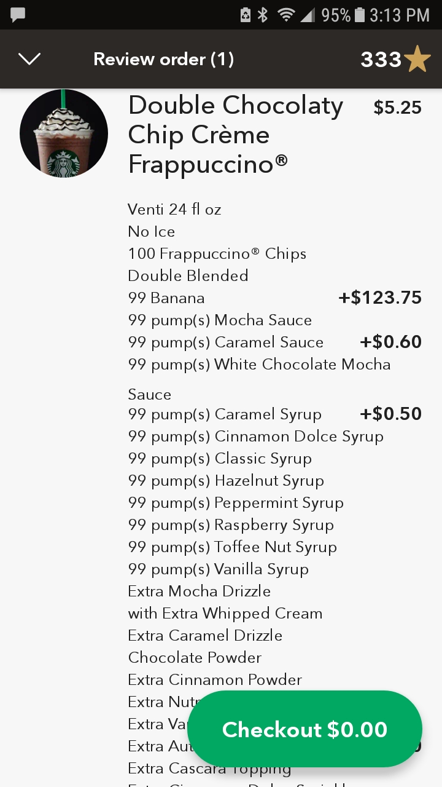442x787 pixels.
Task: Select the 99 Banana customization line
Action: click(166, 298)
